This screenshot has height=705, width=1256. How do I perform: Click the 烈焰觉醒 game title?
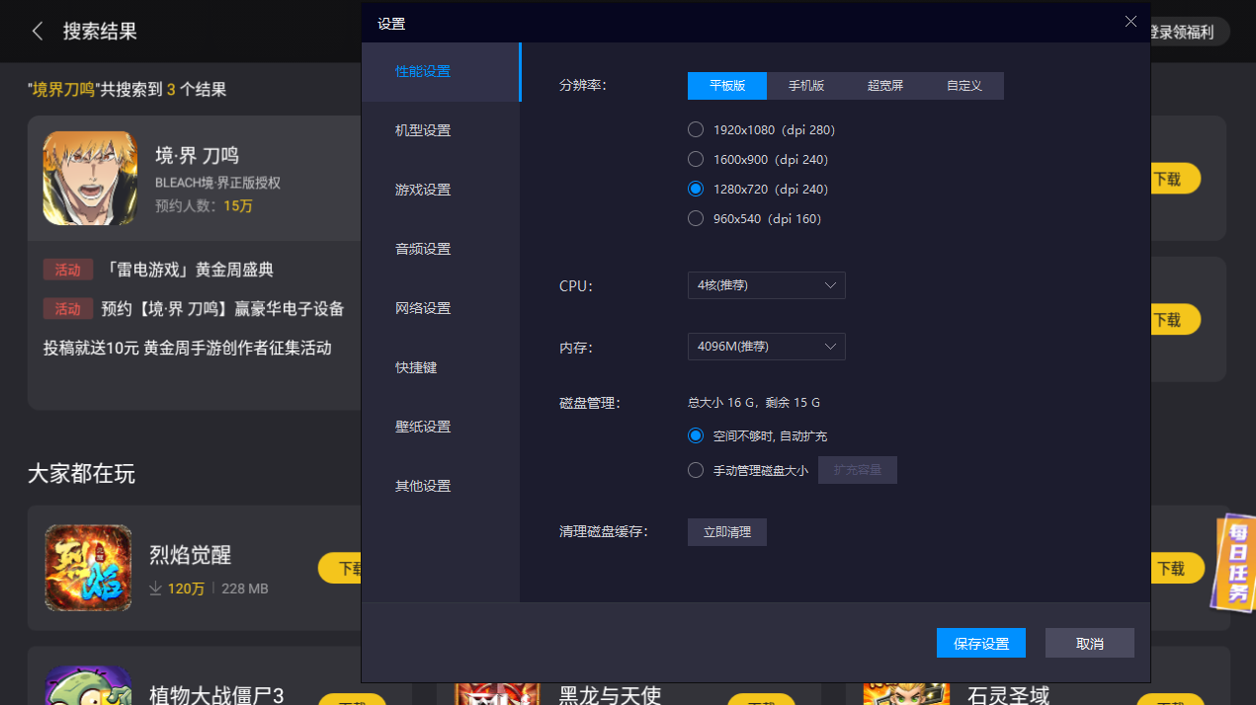[190, 555]
